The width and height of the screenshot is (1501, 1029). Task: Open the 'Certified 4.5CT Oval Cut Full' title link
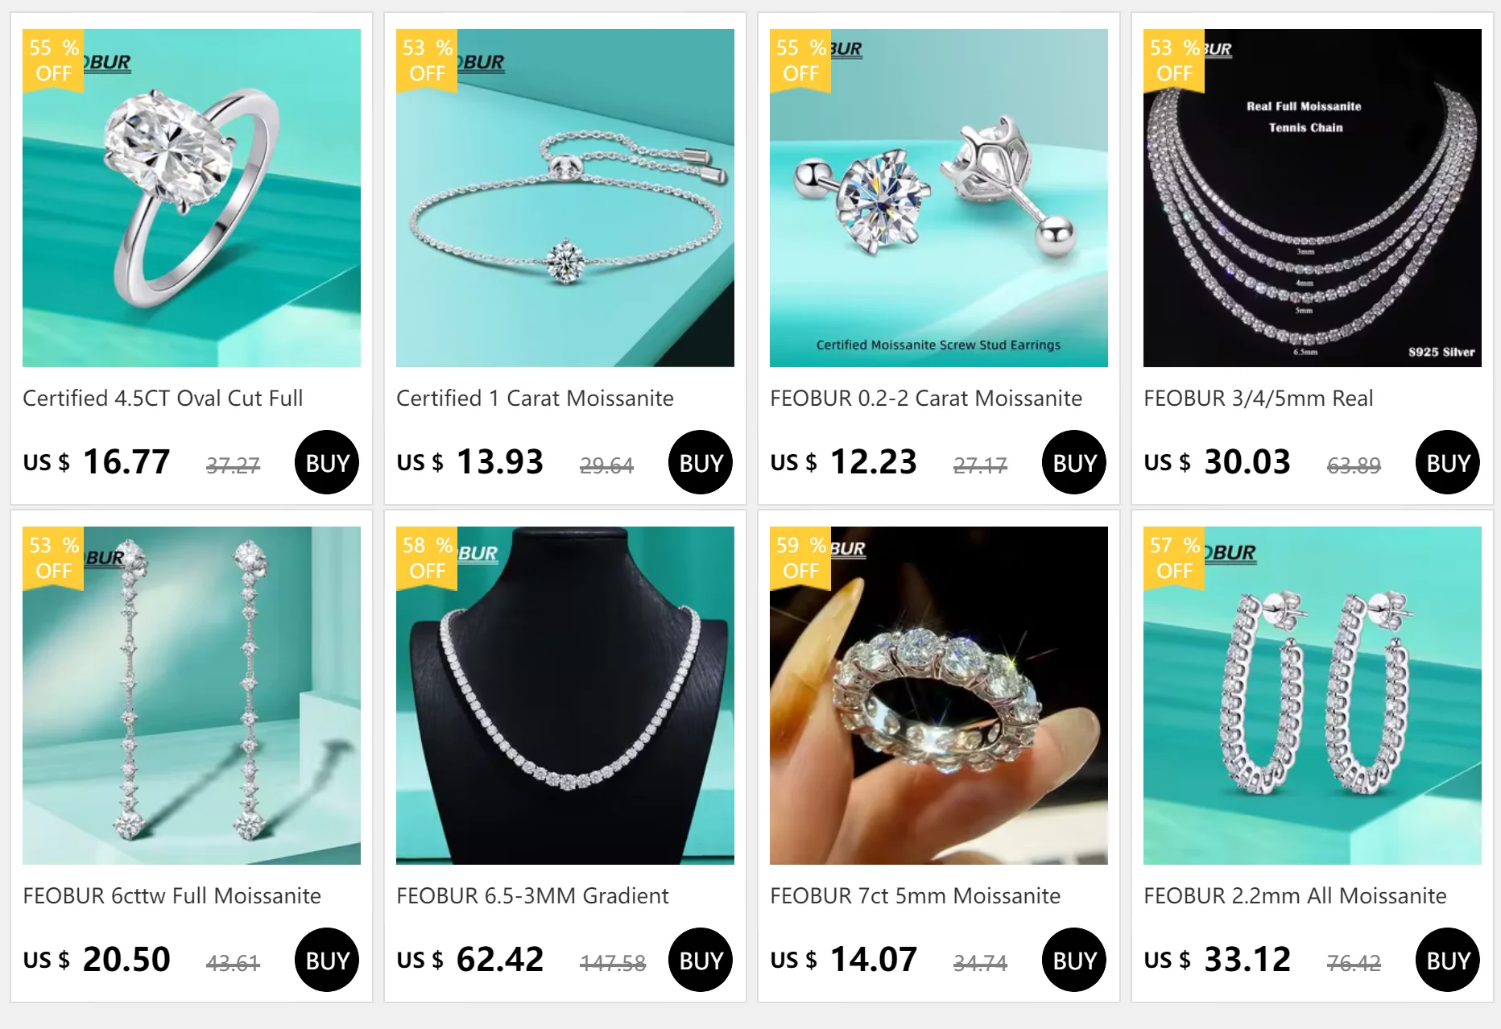(163, 398)
